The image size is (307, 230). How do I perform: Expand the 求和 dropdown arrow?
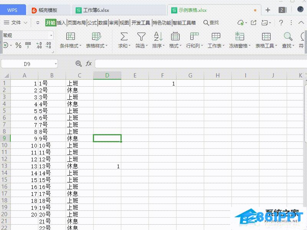pyautogui.click(x=129, y=46)
